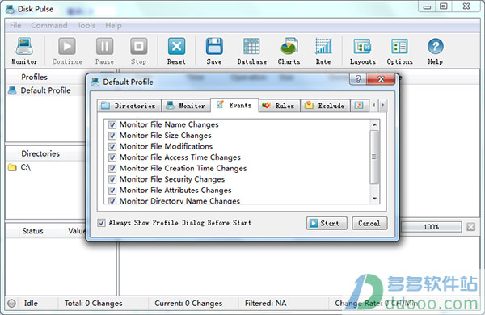
Task: Click the Idle status text
Action: (x=31, y=303)
